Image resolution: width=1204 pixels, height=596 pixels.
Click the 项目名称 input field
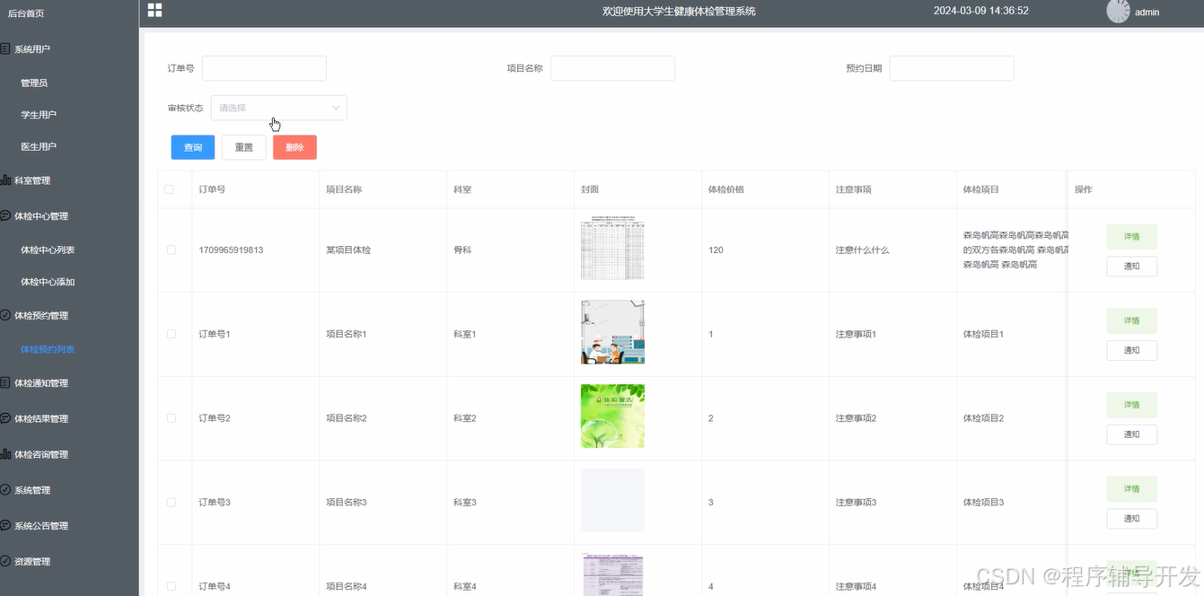point(612,68)
